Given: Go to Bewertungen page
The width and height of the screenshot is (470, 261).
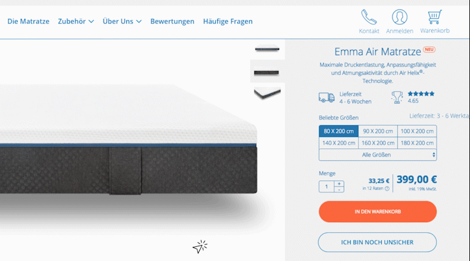Looking at the screenshot, I should coord(172,21).
